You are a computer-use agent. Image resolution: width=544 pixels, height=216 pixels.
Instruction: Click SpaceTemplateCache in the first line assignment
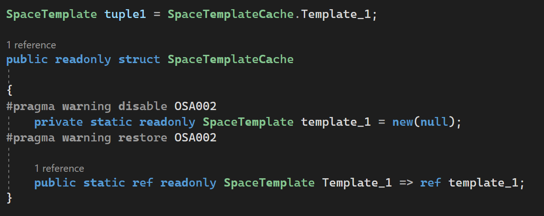tap(231, 14)
